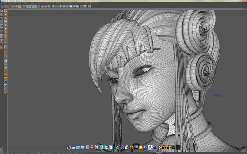
Task: Launch the first Nuke icon in the dock
Action: click(x=164, y=147)
